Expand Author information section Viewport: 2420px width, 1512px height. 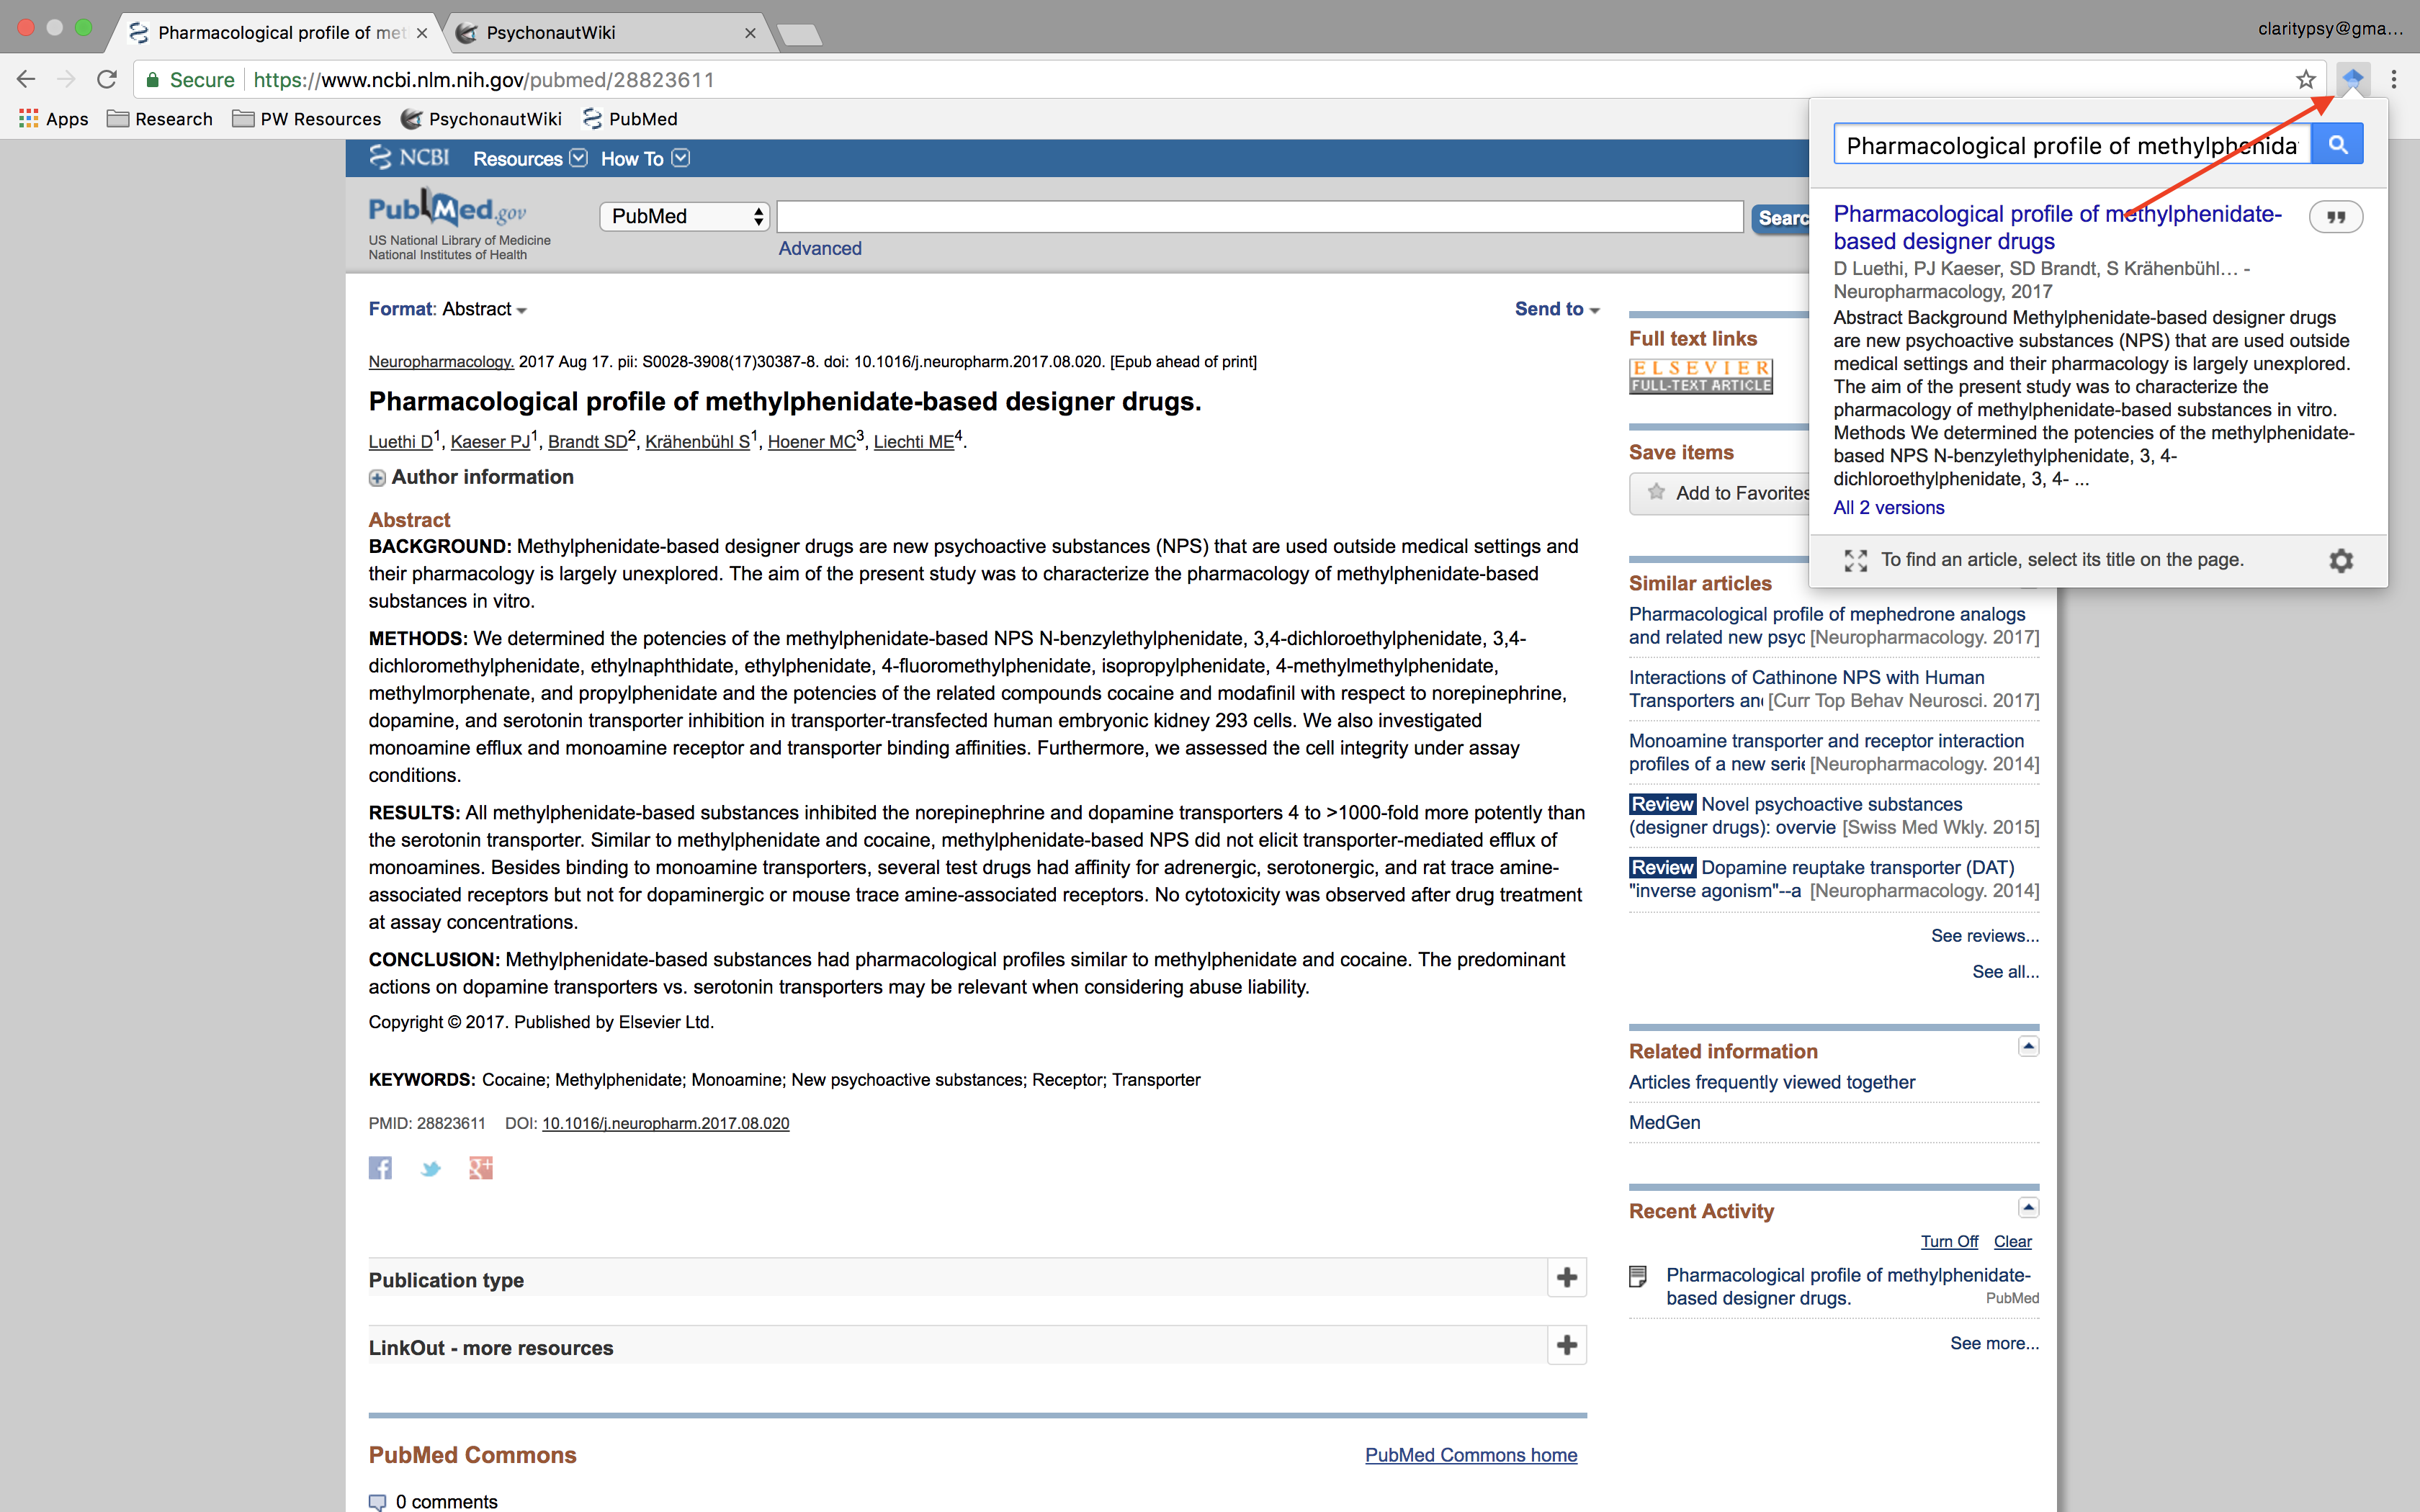377,478
